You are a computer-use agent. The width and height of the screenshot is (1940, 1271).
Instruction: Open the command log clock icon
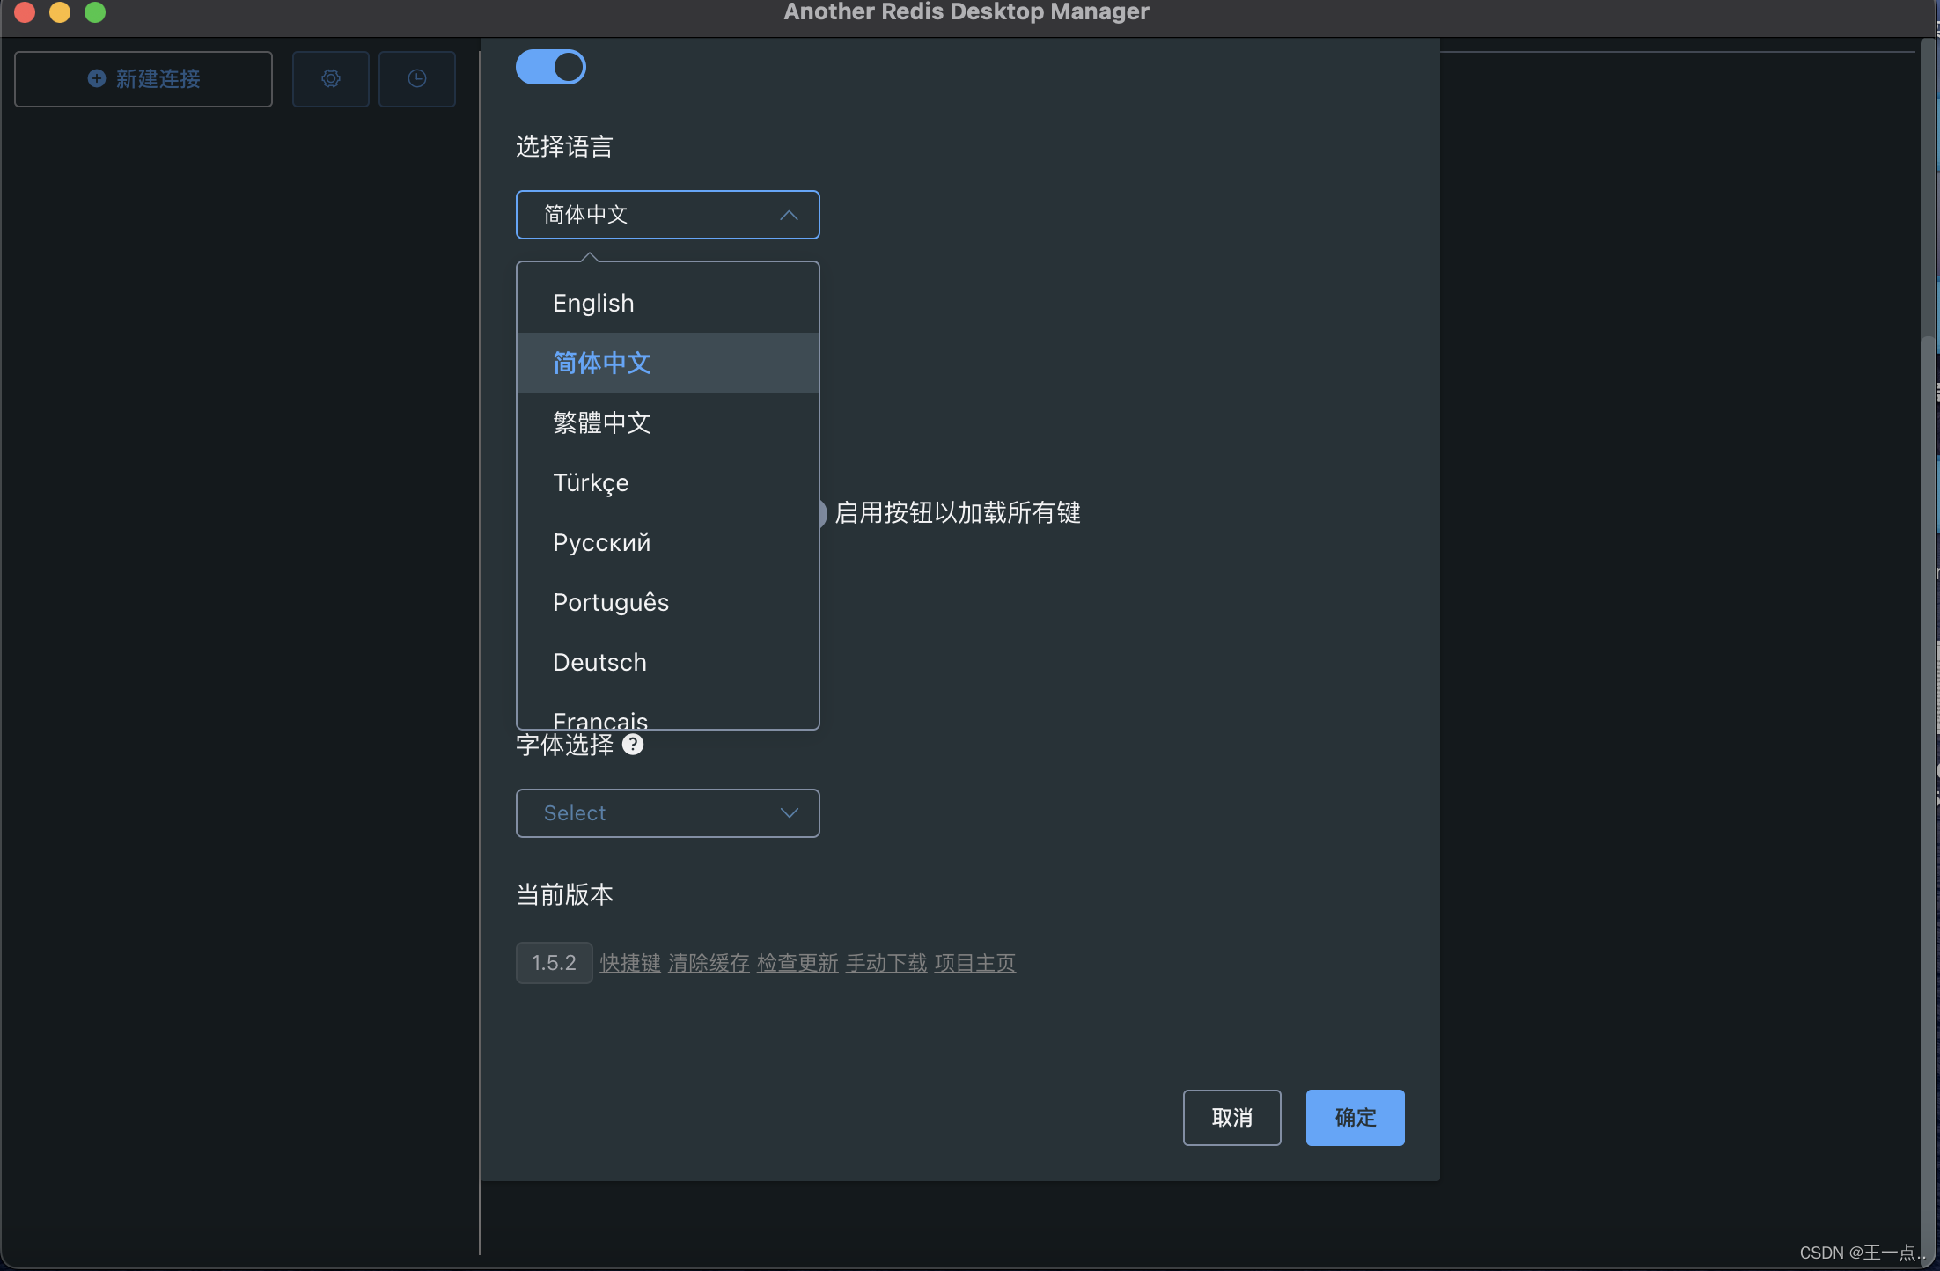[x=417, y=79]
